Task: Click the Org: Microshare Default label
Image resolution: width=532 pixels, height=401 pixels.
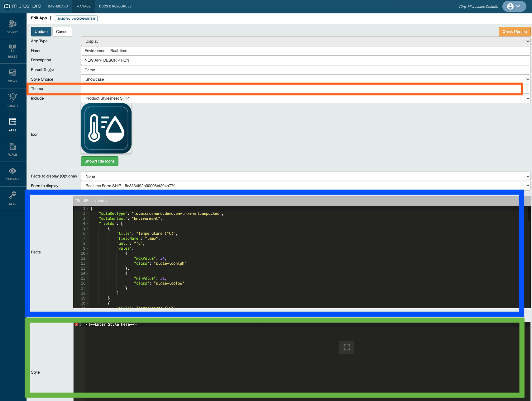Action: tap(479, 7)
